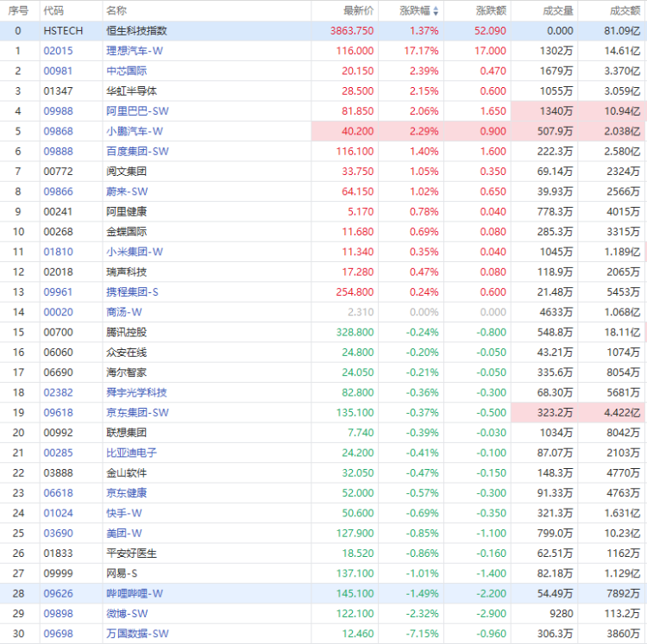Screen dimensions: 647x644
Task: Click the 涨跌幅 sort arrow icon
Action: click(x=436, y=11)
